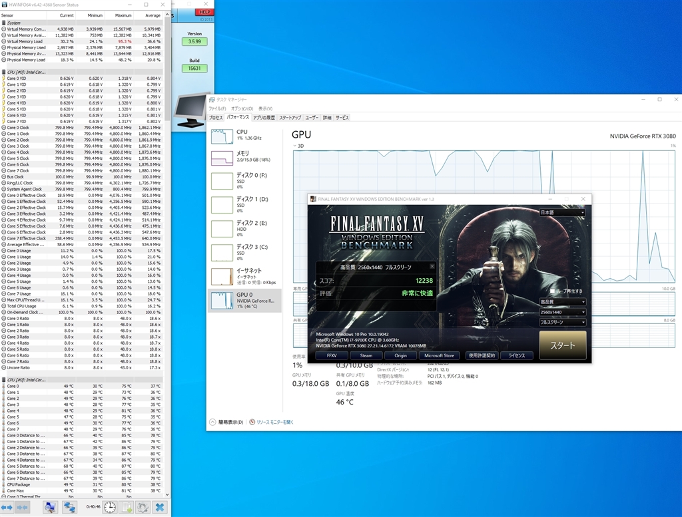Click the red HELP button
682x517 pixels.
[203, 13]
